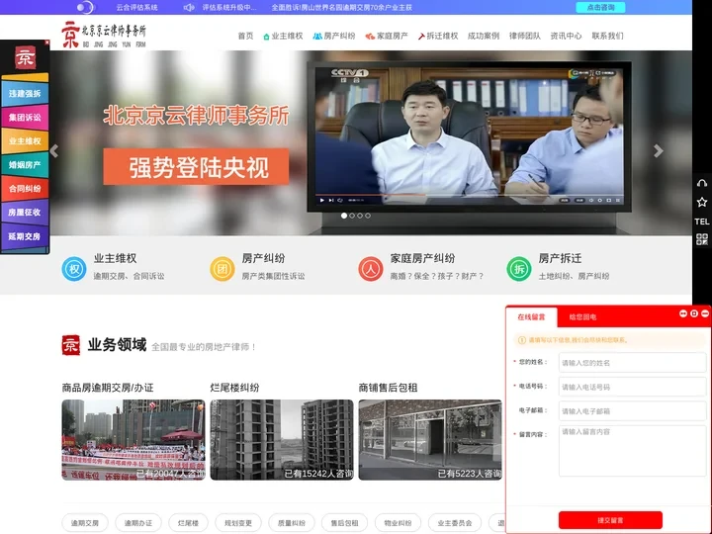Viewport: 712px width, 534px height.
Task: Select the first carousel dot
Action: tap(344, 216)
